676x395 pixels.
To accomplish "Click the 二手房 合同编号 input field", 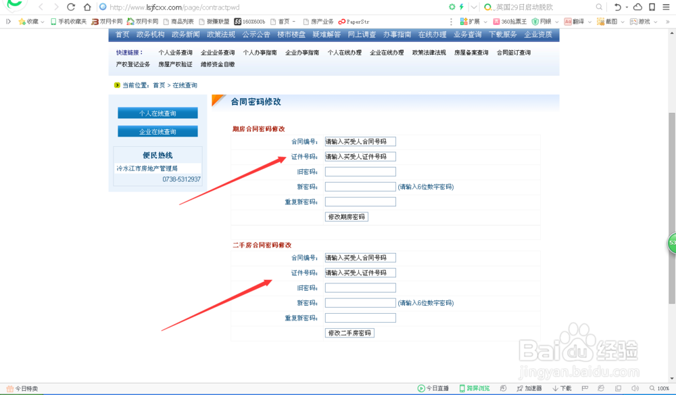I will 360,258.
